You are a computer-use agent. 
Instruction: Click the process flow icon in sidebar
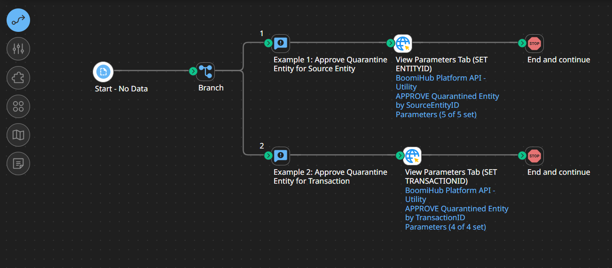coord(18,20)
